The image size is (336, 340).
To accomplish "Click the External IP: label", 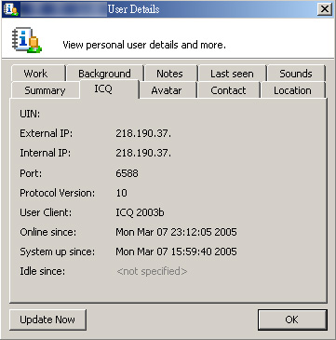I will click(46, 133).
